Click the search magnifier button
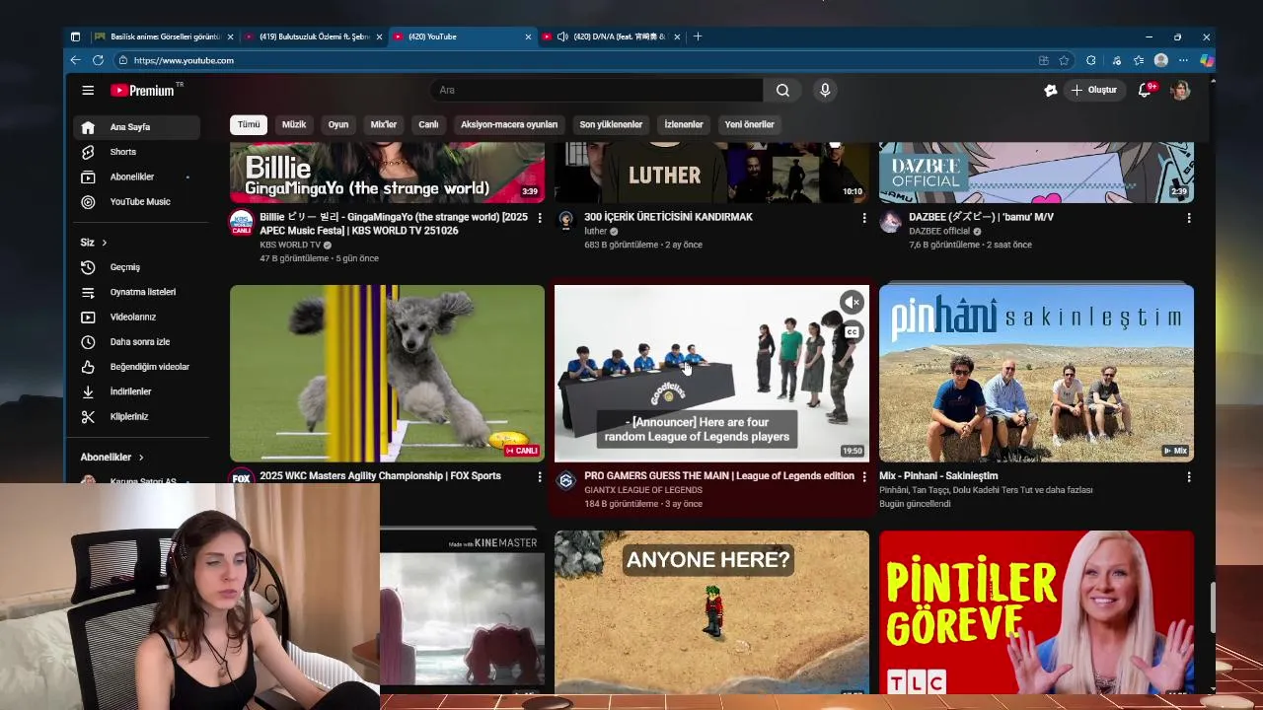Viewport: 1263px width, 710px height. [x=782, y=90]
